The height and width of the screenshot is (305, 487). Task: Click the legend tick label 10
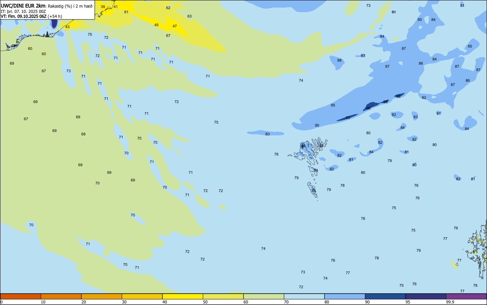click(43, 302)
